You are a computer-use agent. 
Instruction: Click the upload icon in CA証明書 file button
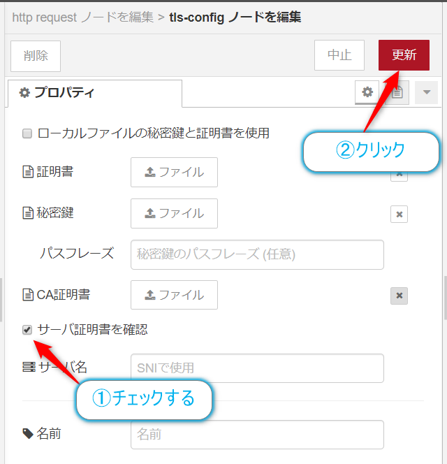click(x=150, y=295)
